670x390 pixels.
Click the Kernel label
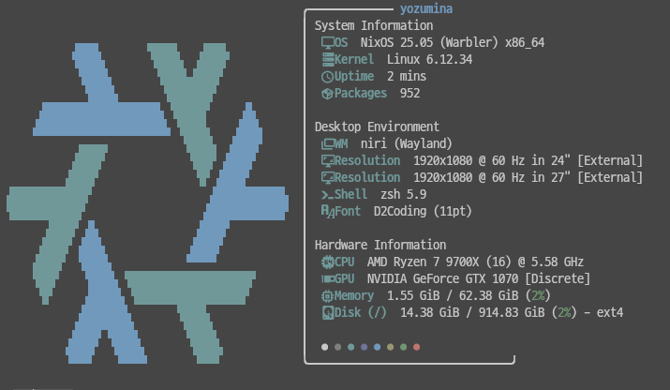point(354,59)
